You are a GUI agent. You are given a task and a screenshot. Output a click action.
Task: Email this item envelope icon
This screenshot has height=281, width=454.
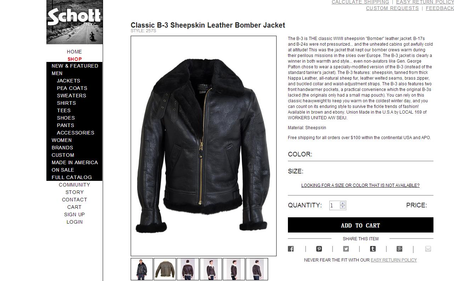point(428,249)
